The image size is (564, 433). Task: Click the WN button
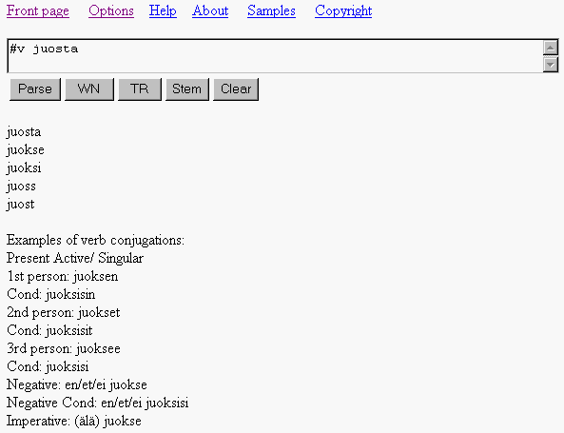pyautogui.click(x=89, y=89)
